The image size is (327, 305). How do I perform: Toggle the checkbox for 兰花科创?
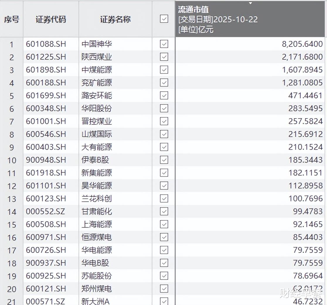coord(164,198)
